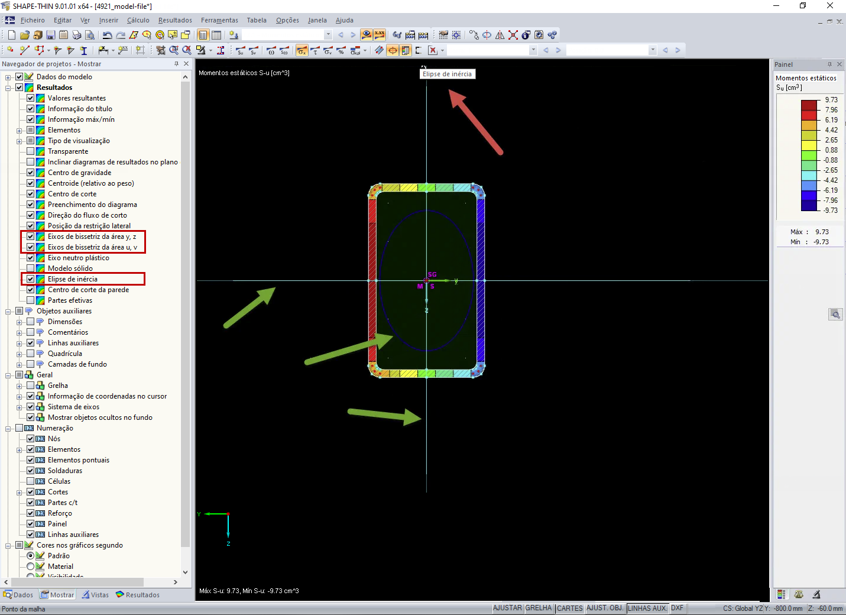Viewport: 846px width, 615px height.
Task: Toggle the DXF status bar button
Action: (x=677, y=608)
